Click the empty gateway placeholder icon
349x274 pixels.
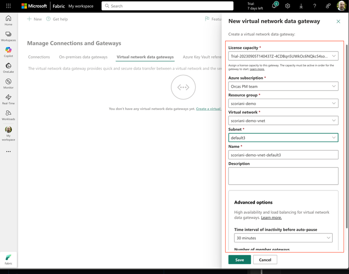click(183, 87)
